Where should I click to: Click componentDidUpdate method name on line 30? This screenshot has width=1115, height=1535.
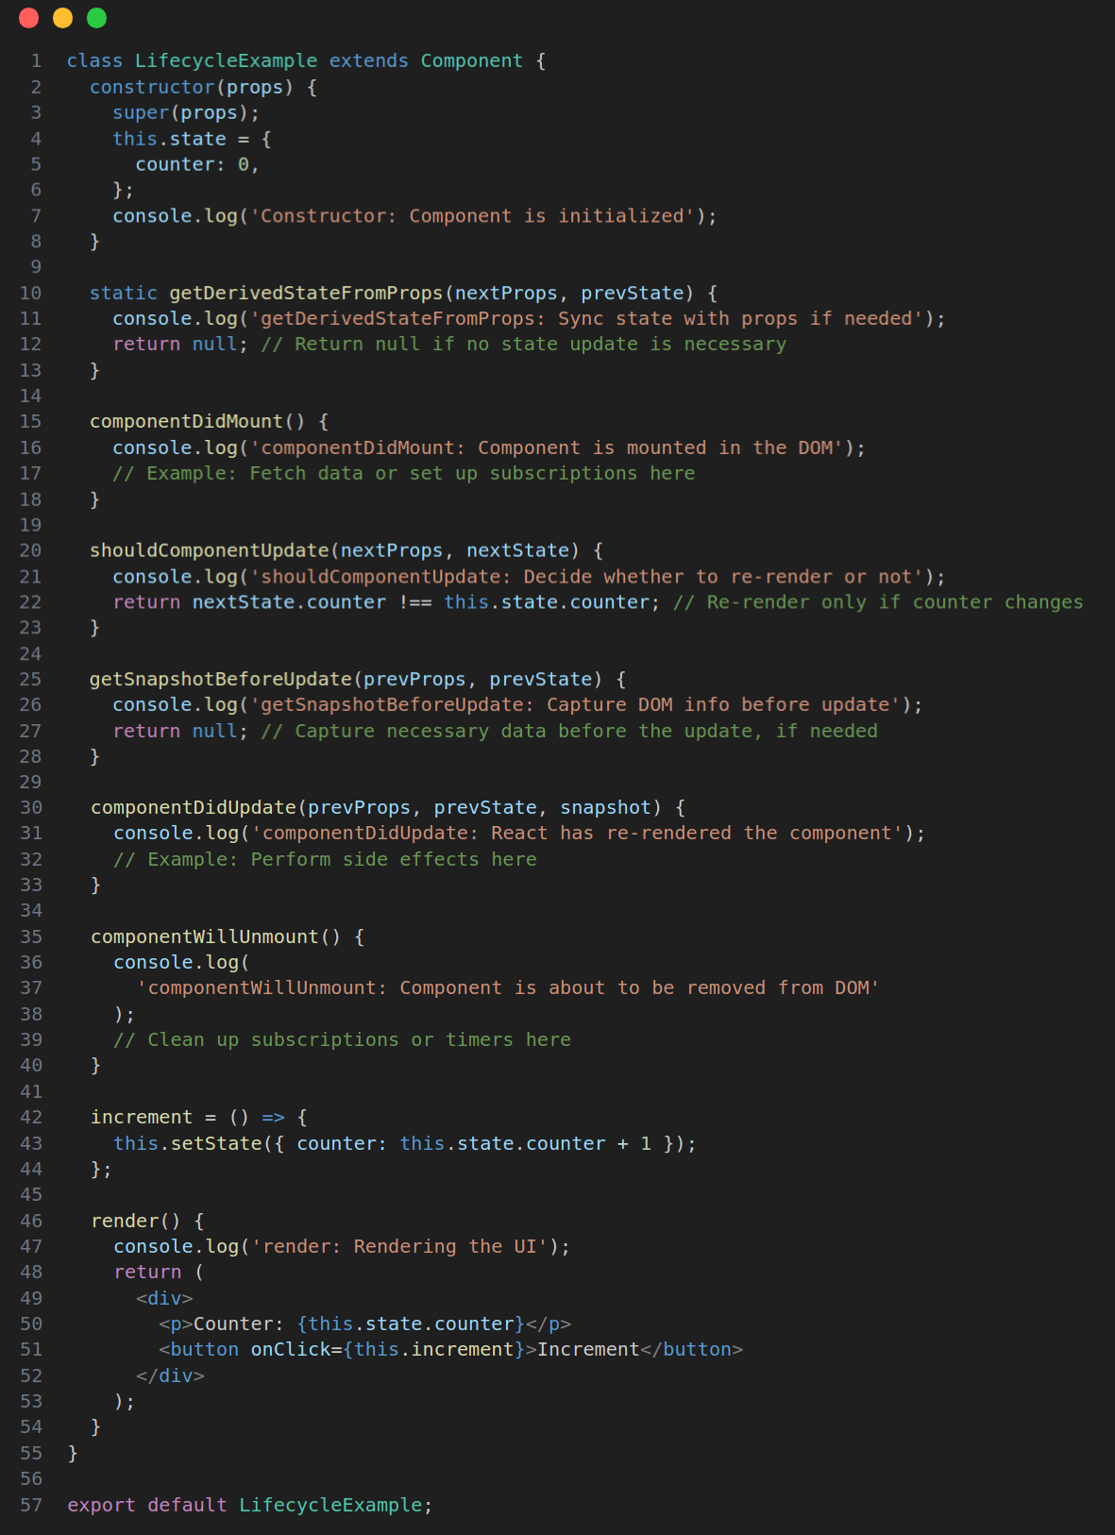click(x=194, y=807)
